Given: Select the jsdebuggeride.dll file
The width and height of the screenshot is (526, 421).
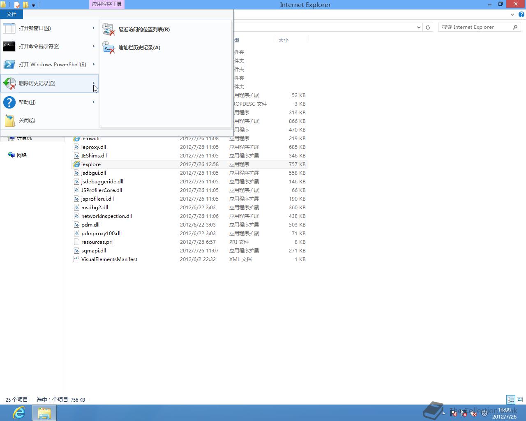Looking at the screenshot, I should 102,181.
